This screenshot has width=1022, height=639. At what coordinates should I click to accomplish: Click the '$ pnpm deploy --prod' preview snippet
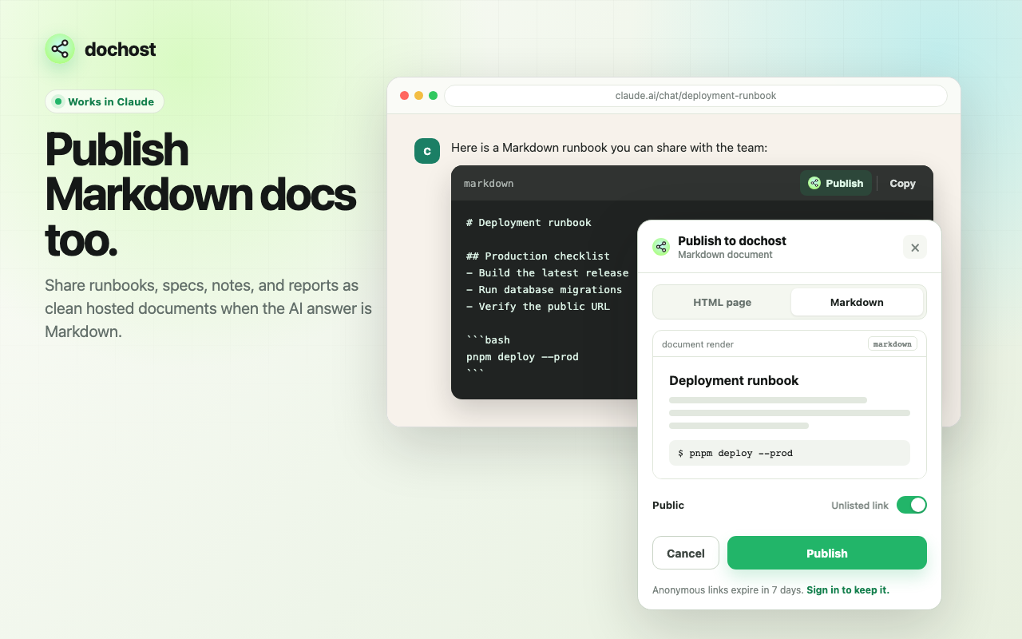tap(790, 453)
